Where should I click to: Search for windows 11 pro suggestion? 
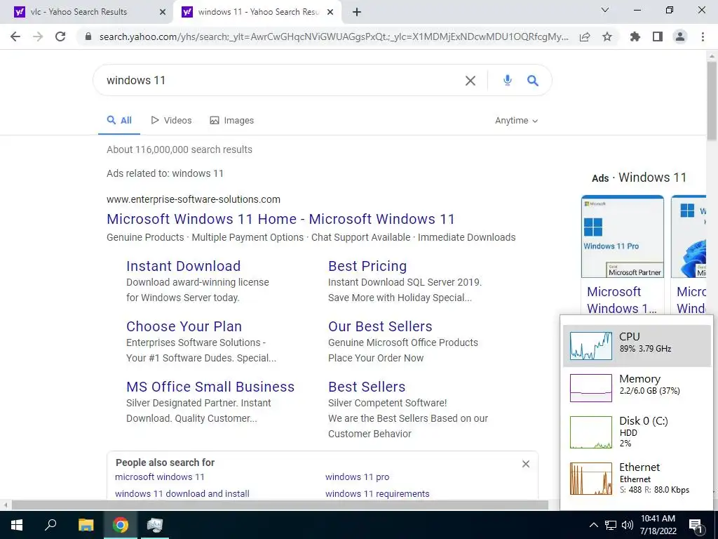click(x=357, y=477)
